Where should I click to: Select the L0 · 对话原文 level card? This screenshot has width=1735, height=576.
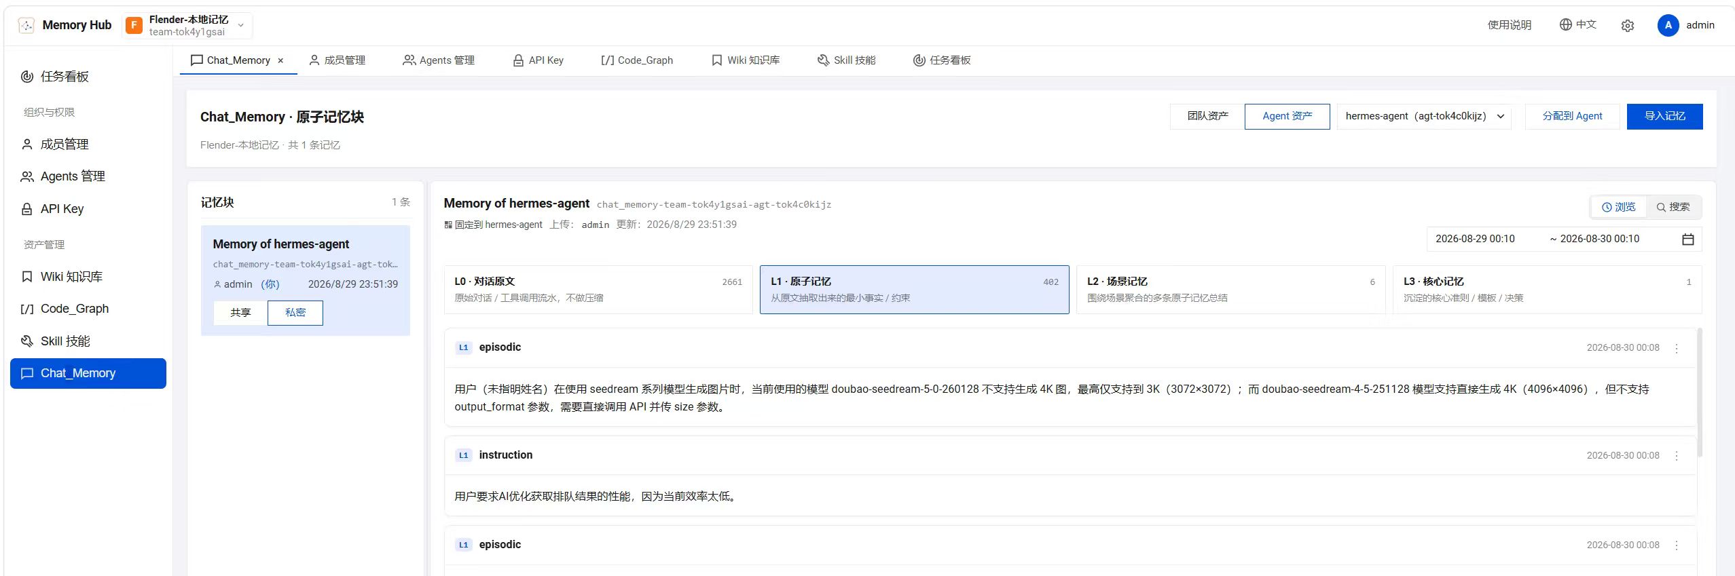[598, 290]
